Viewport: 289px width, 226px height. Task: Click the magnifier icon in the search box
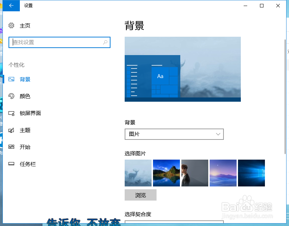pyautogui.click(x=105, y=42)
